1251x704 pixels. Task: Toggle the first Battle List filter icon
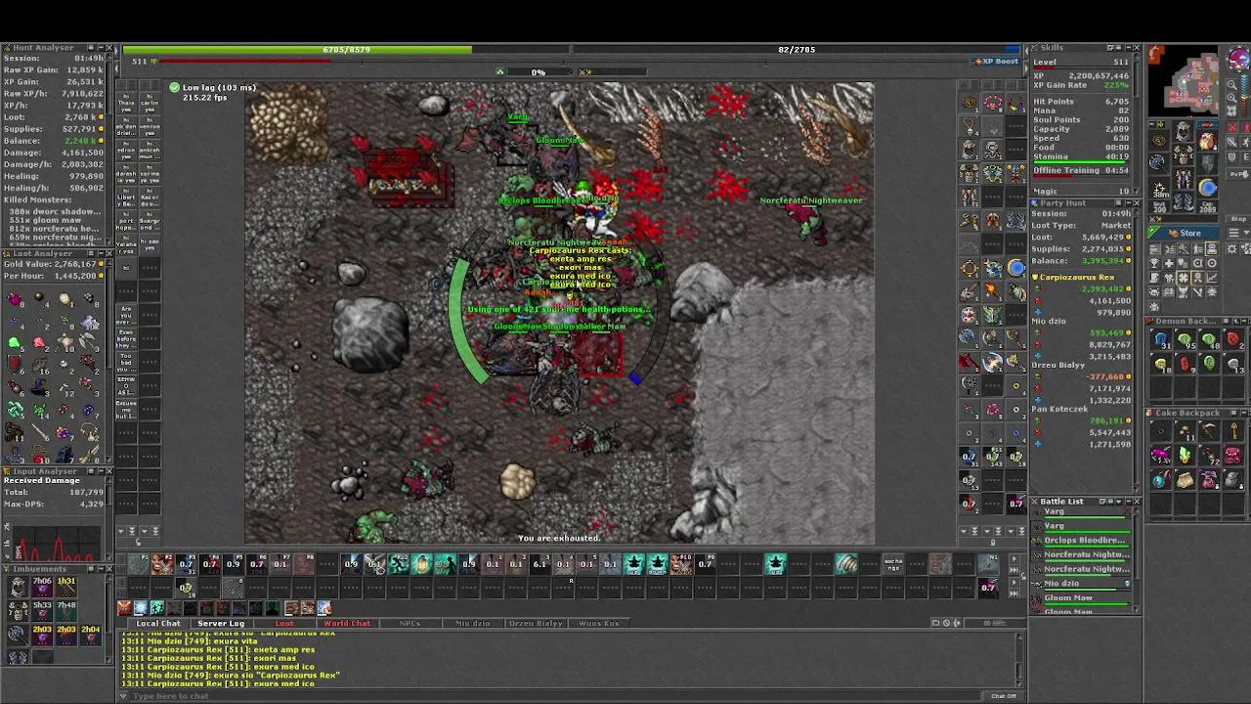coord(1102,502)
